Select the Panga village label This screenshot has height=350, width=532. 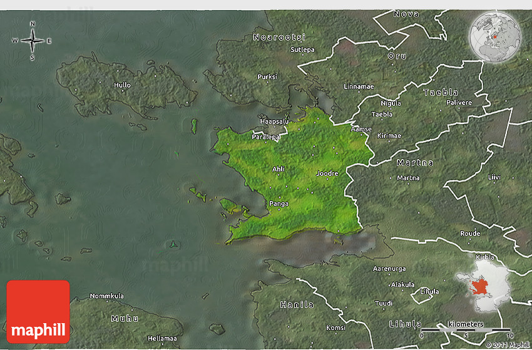(279, 203)
